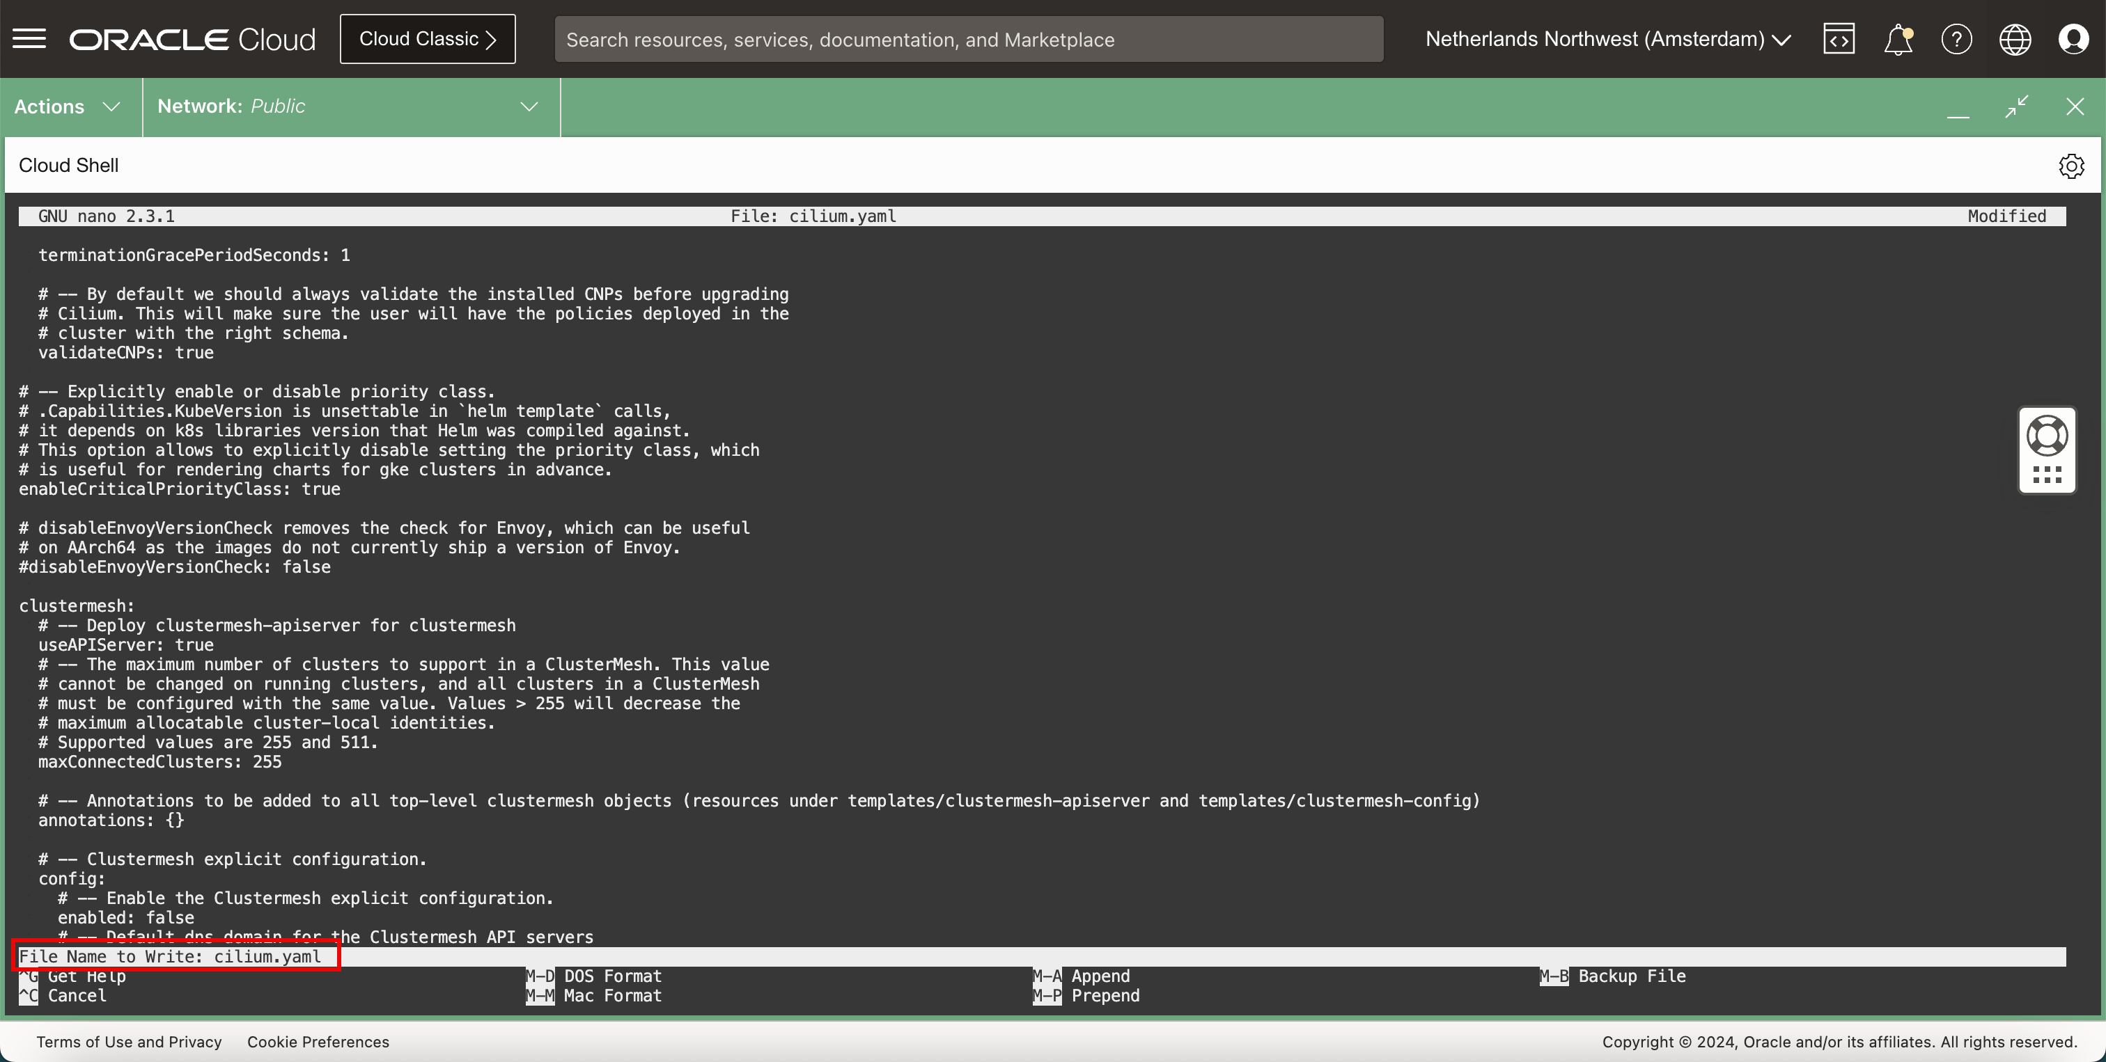Open Cookie Preferences link
2106x1062 pixels.
[x=318, y=1042]
